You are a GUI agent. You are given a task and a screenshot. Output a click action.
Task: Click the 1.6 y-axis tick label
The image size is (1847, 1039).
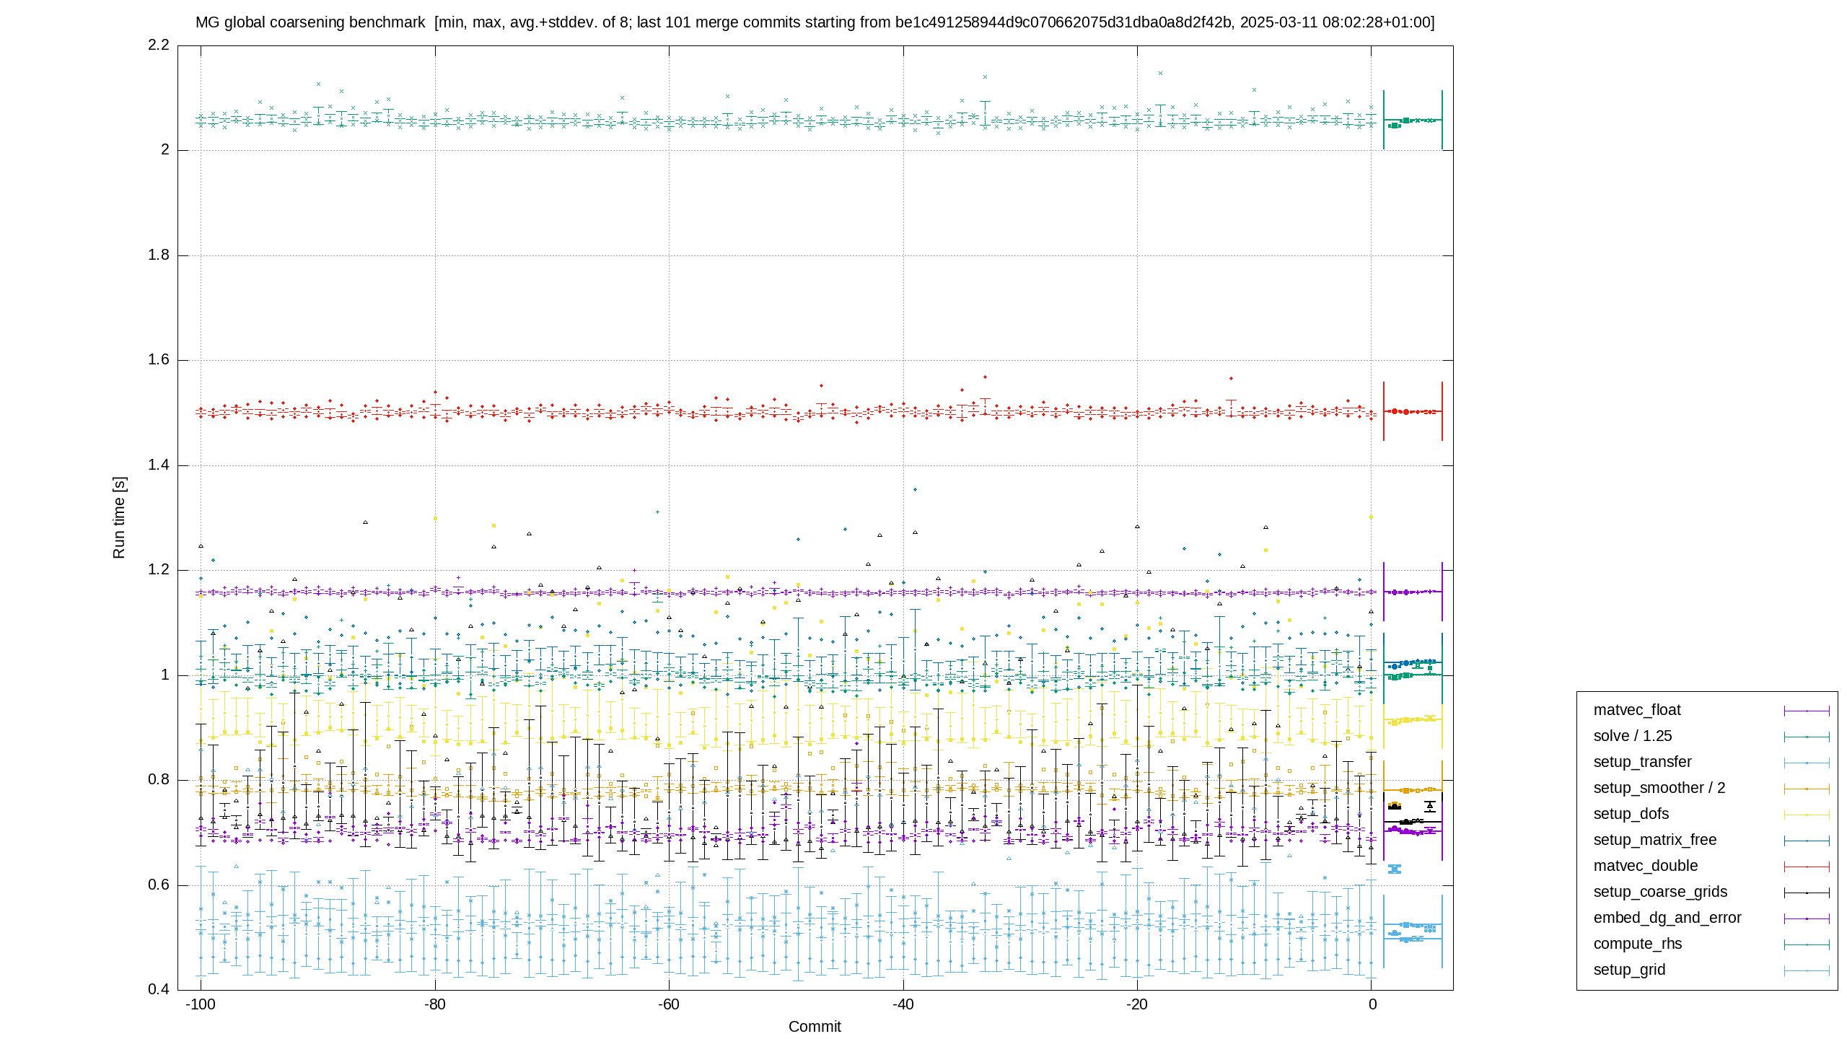click(x=159, y=360)
